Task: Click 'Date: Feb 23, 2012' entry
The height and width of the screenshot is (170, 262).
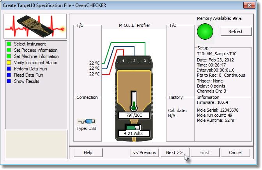Action: point(215,60)
